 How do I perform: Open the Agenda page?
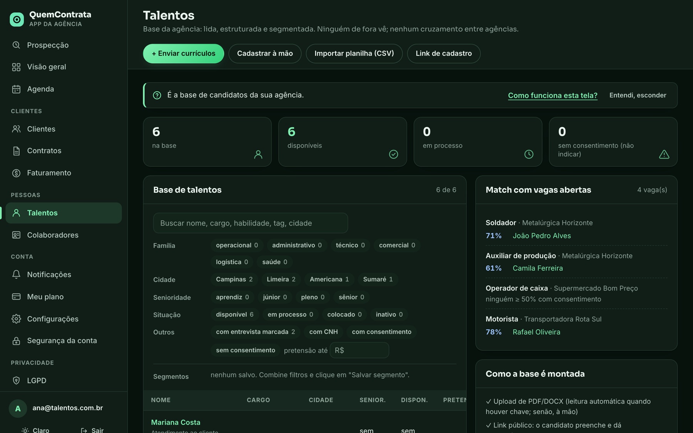point(64,89)
